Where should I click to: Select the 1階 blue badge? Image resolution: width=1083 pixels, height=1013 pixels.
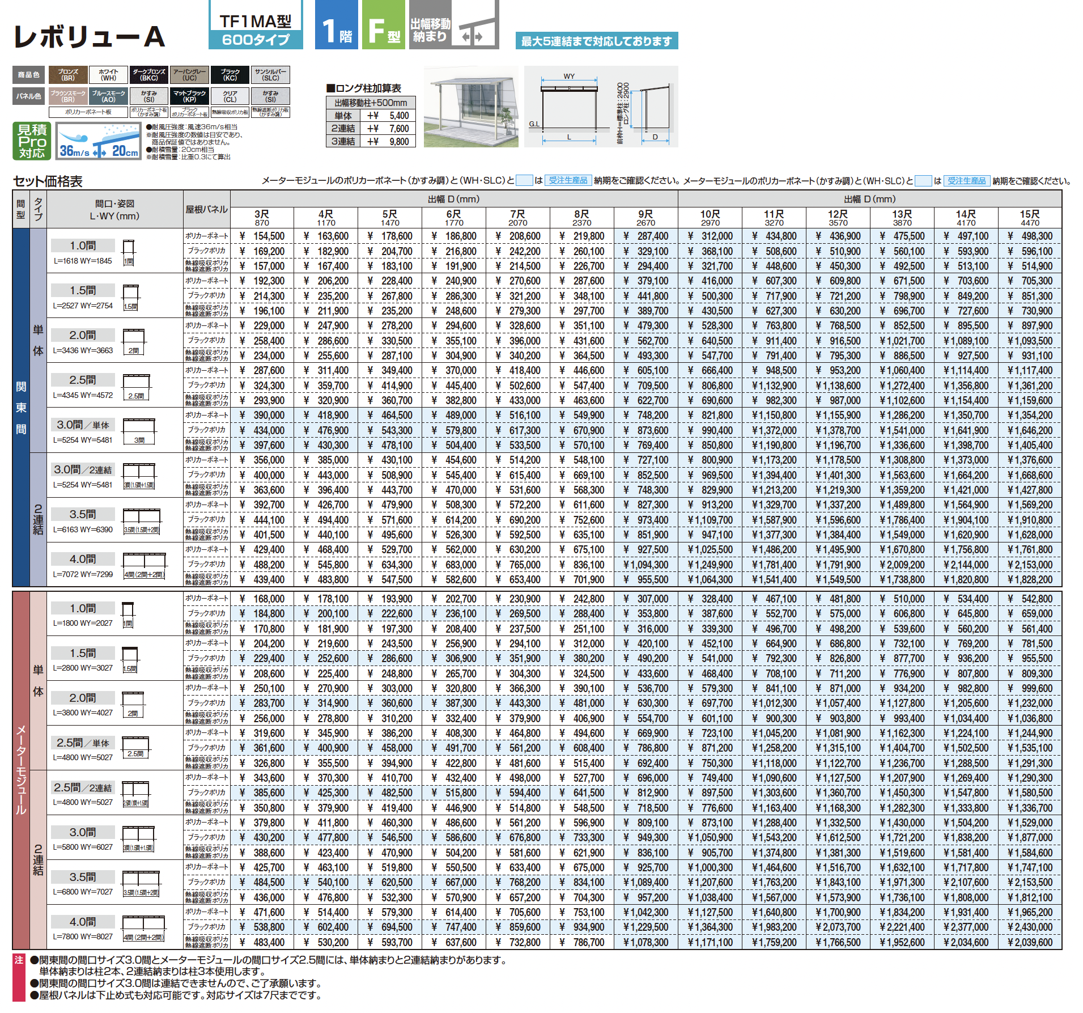(337, 24)
